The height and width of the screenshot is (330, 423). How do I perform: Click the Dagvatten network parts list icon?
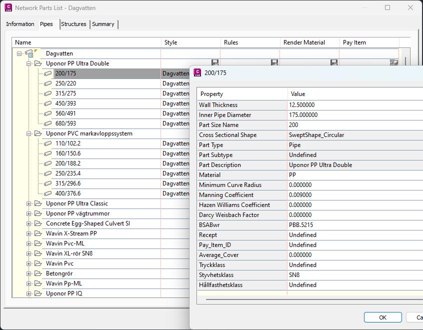tap(29, 53)
